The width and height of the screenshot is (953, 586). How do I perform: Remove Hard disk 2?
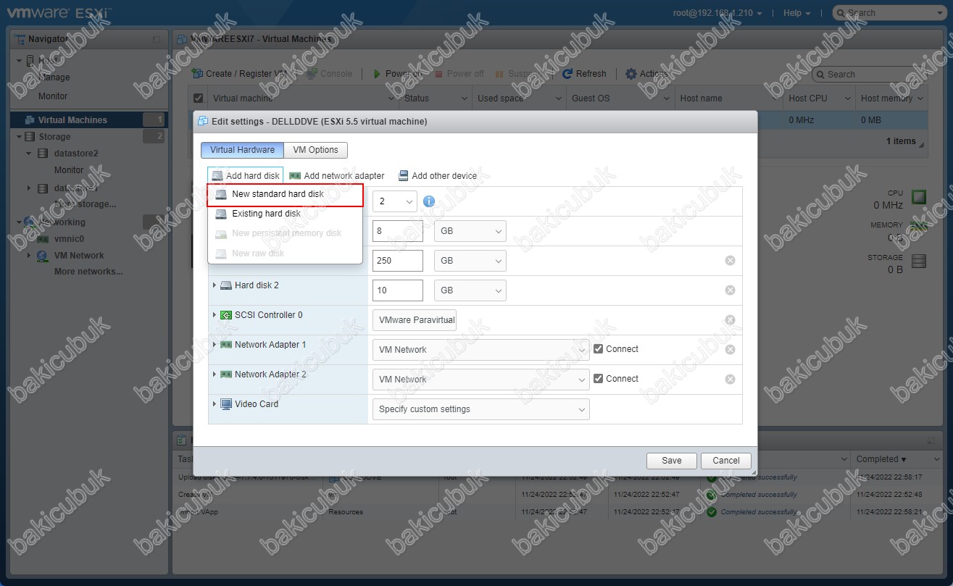[730, 290]
